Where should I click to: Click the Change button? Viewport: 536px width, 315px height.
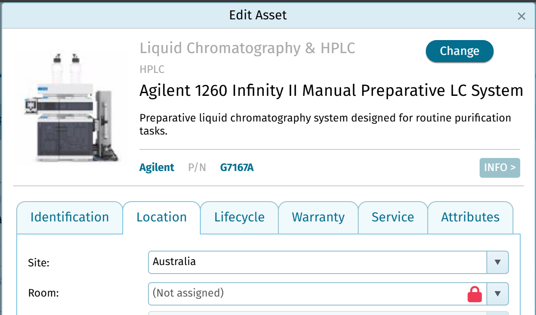[459, 51]
